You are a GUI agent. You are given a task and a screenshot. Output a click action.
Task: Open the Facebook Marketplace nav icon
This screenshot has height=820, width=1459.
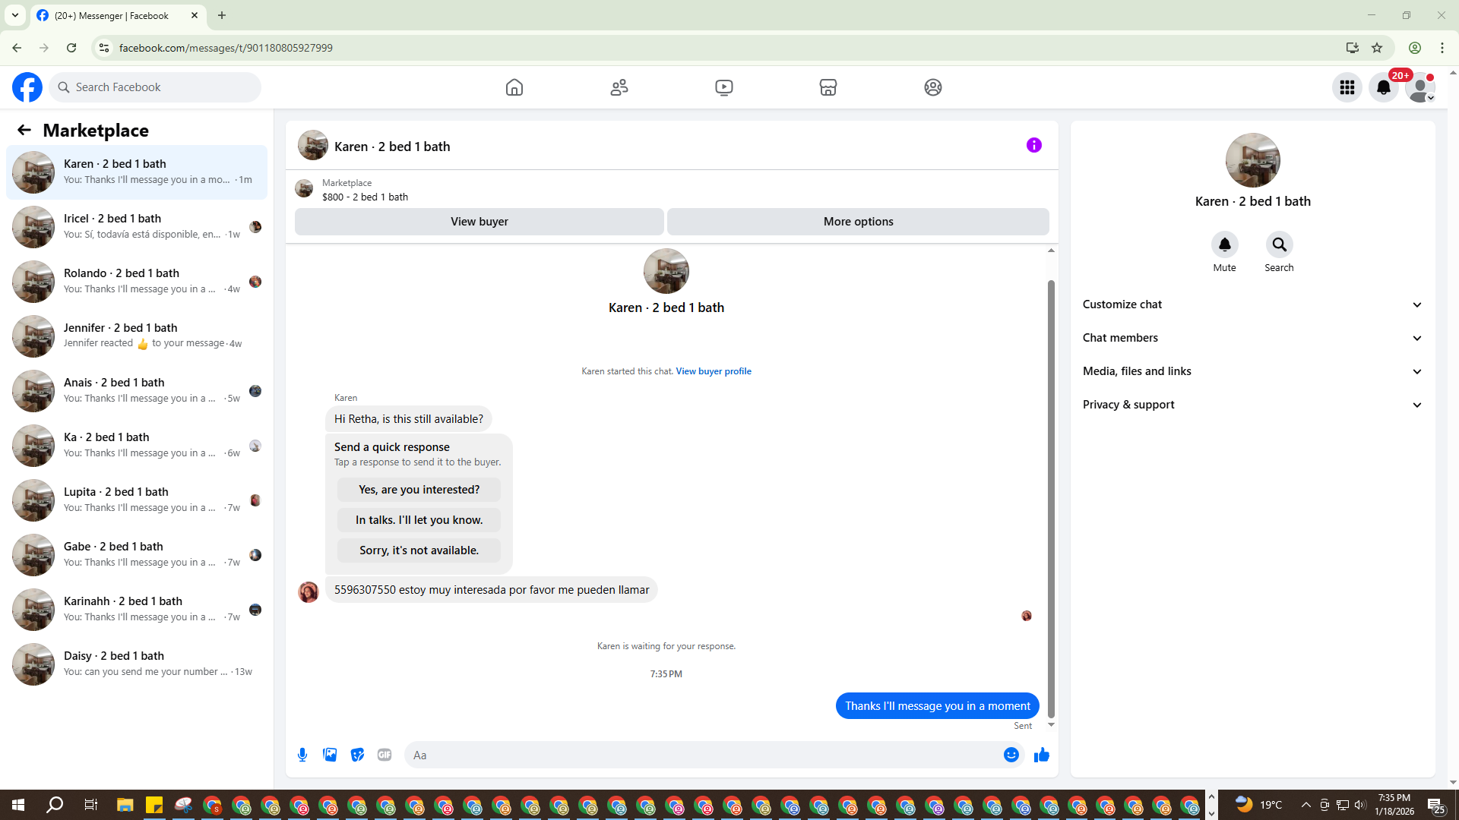pyautogui.click(x=828, y=87)
